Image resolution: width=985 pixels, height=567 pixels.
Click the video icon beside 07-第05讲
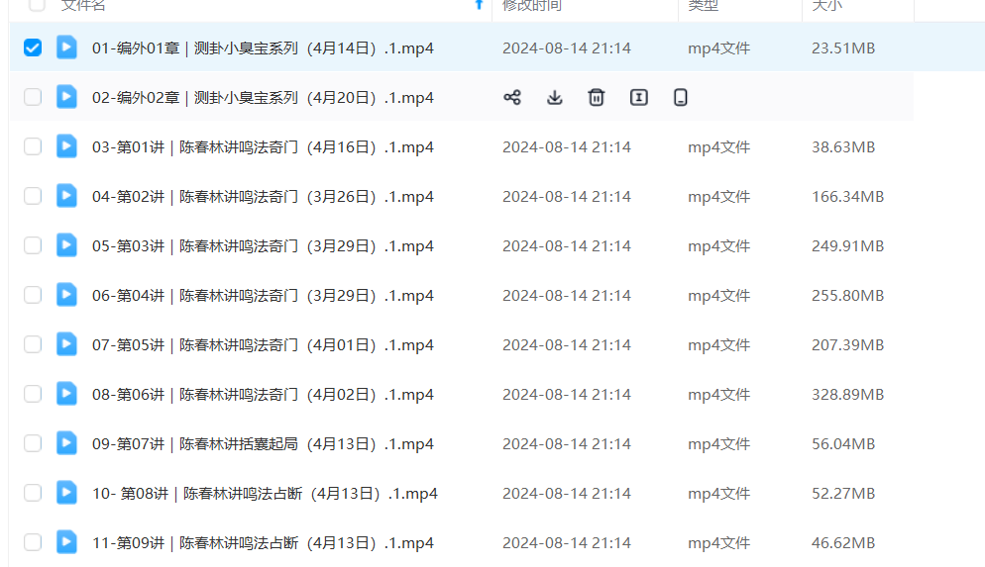pyautogui.click(x=66, y=344)
